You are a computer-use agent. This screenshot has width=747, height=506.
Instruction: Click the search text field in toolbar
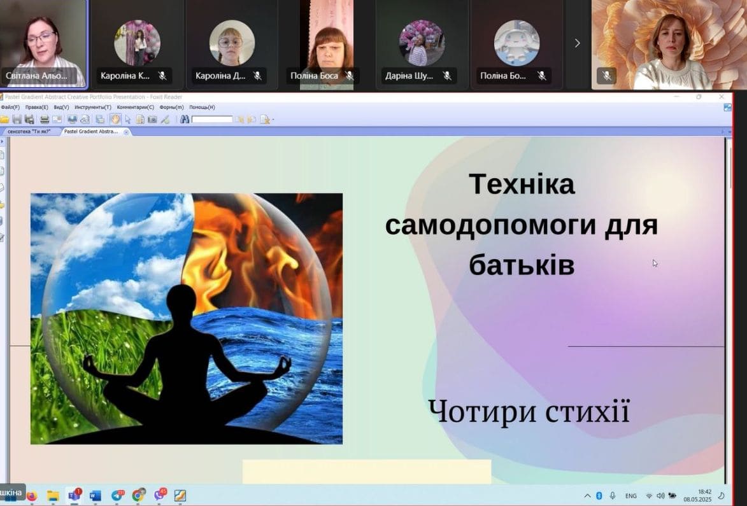(212, 119)
